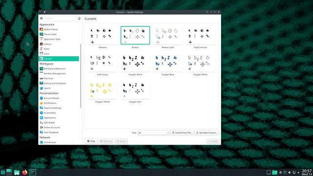Click the display tray icon

pos(294,173)
